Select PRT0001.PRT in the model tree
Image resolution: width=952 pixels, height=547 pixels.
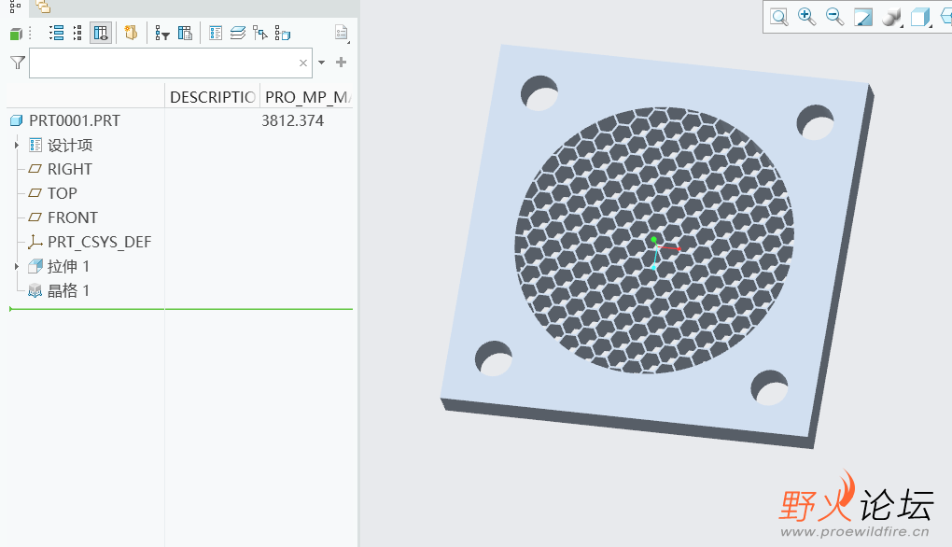tap(75, 120)
